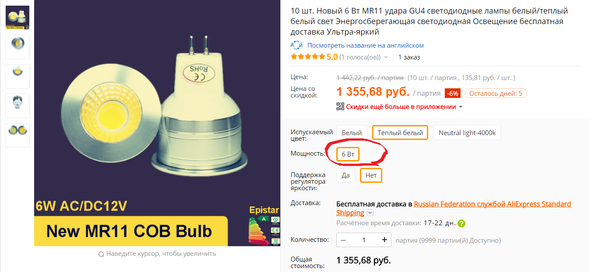Select the second thumbnail showing the bulb front
Viewport: 590px width, 272px height.
17,47
